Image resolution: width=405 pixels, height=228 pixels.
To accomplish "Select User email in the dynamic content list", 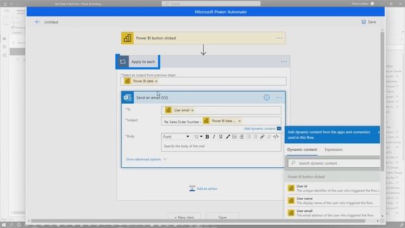I will [x=333, y=213].
